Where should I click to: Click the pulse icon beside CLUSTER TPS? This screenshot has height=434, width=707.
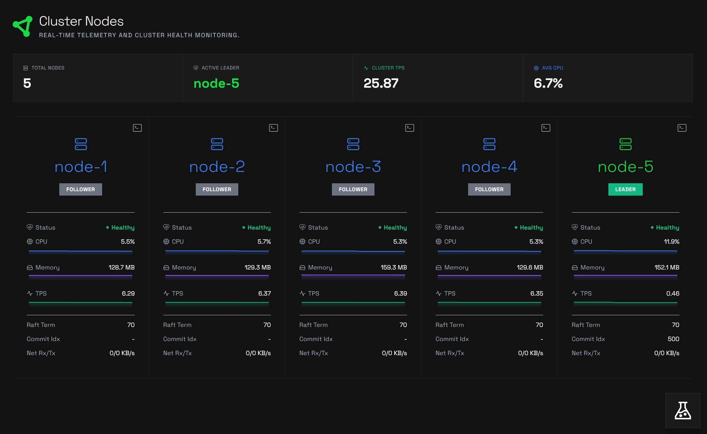(x=366, y=68)
